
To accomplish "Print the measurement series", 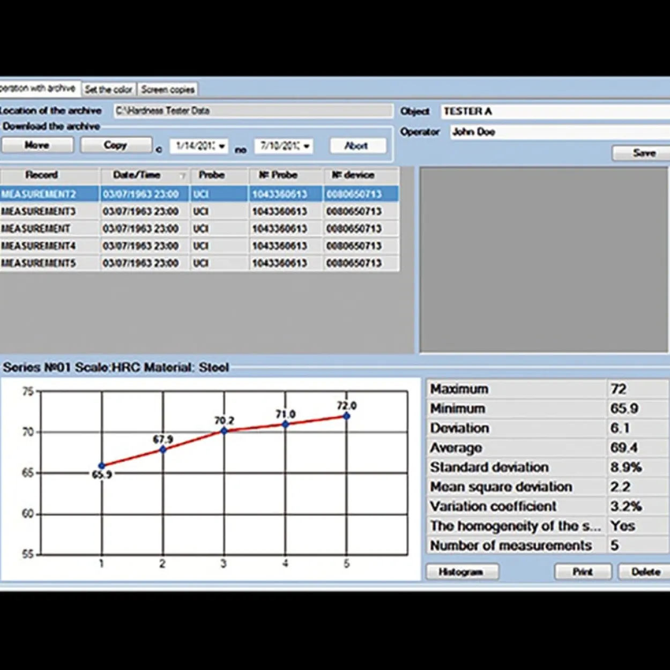I will pyautogui.click(x=583, y=572).
